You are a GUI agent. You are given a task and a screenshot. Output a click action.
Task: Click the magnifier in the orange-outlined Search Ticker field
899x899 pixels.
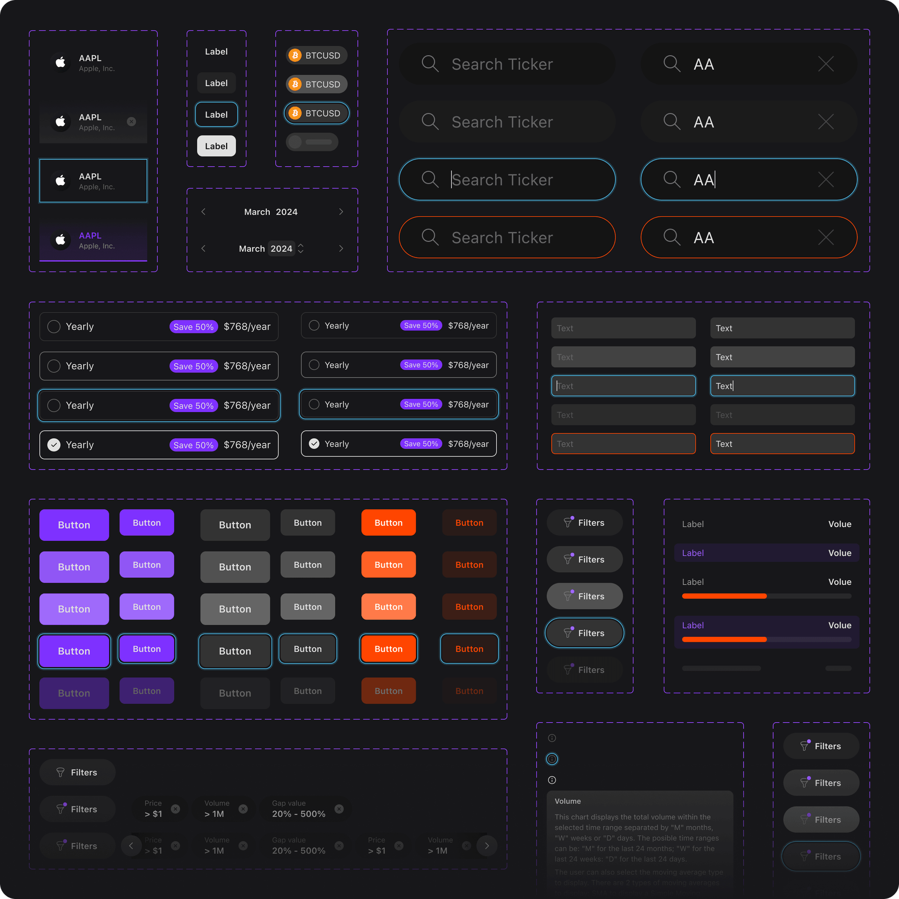pyautogui.click(x=430, y=237)
